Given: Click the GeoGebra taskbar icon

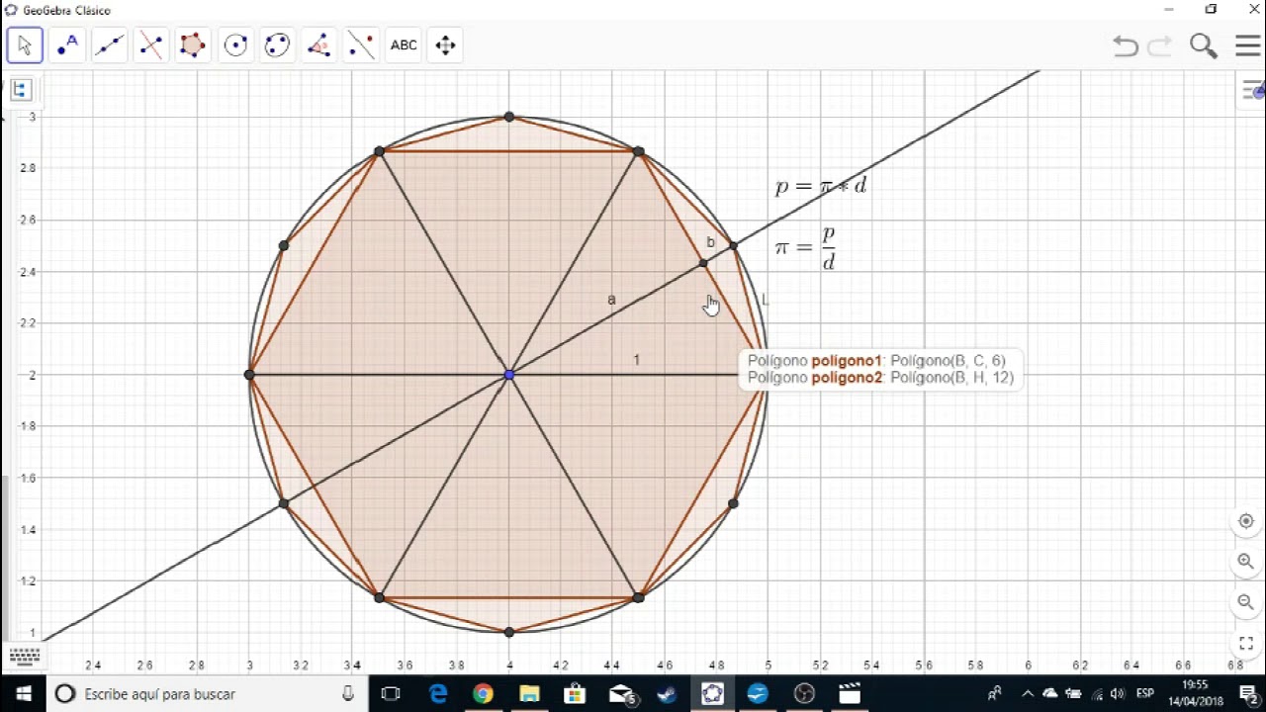Looking at the screenshot, I should (x=712, y=694).
